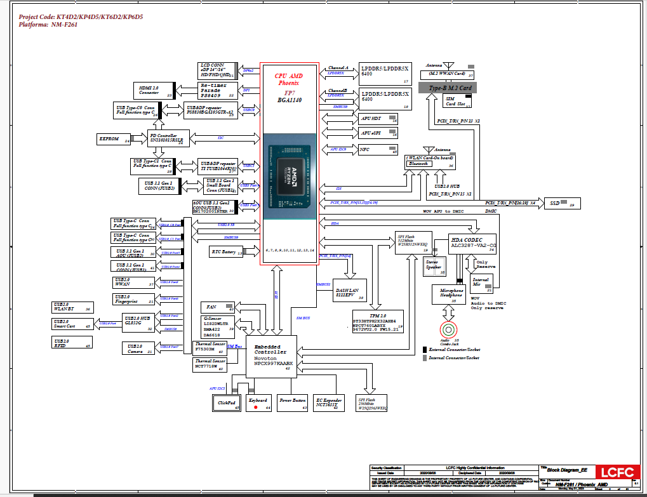Click the Internal Mic block
Viewport: 647px width, 497px height.
481,284
